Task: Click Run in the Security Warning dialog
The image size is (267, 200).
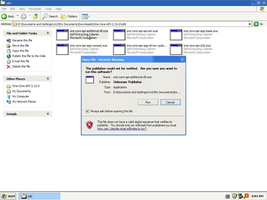Action: coord(148,102)
